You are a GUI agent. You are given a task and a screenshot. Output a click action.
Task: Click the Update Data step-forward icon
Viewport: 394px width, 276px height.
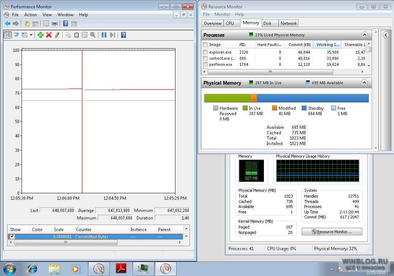point(112,35)
